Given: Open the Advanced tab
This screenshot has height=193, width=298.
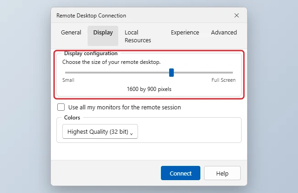Looking at the screenshot, I should (x=224, y=32).
